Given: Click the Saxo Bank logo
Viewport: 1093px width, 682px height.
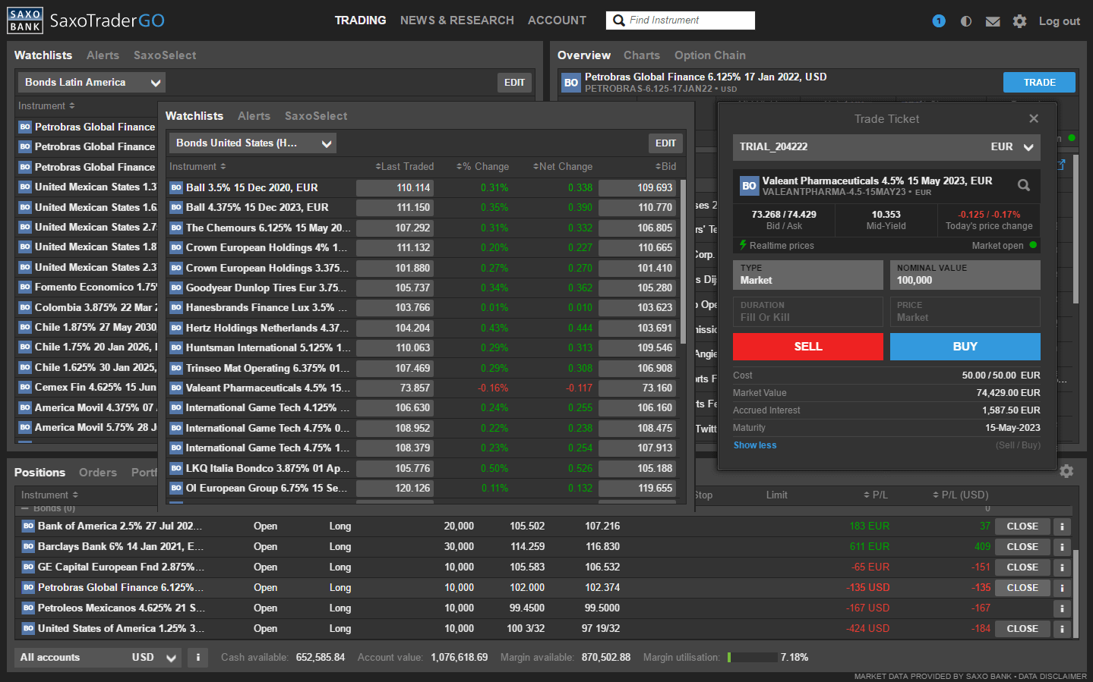Looking at the screenshot, I should (x=25, y=20).
